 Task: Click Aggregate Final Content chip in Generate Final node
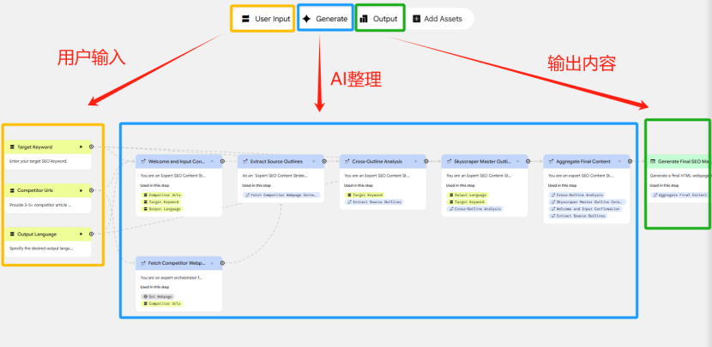[x=679, y=194]
